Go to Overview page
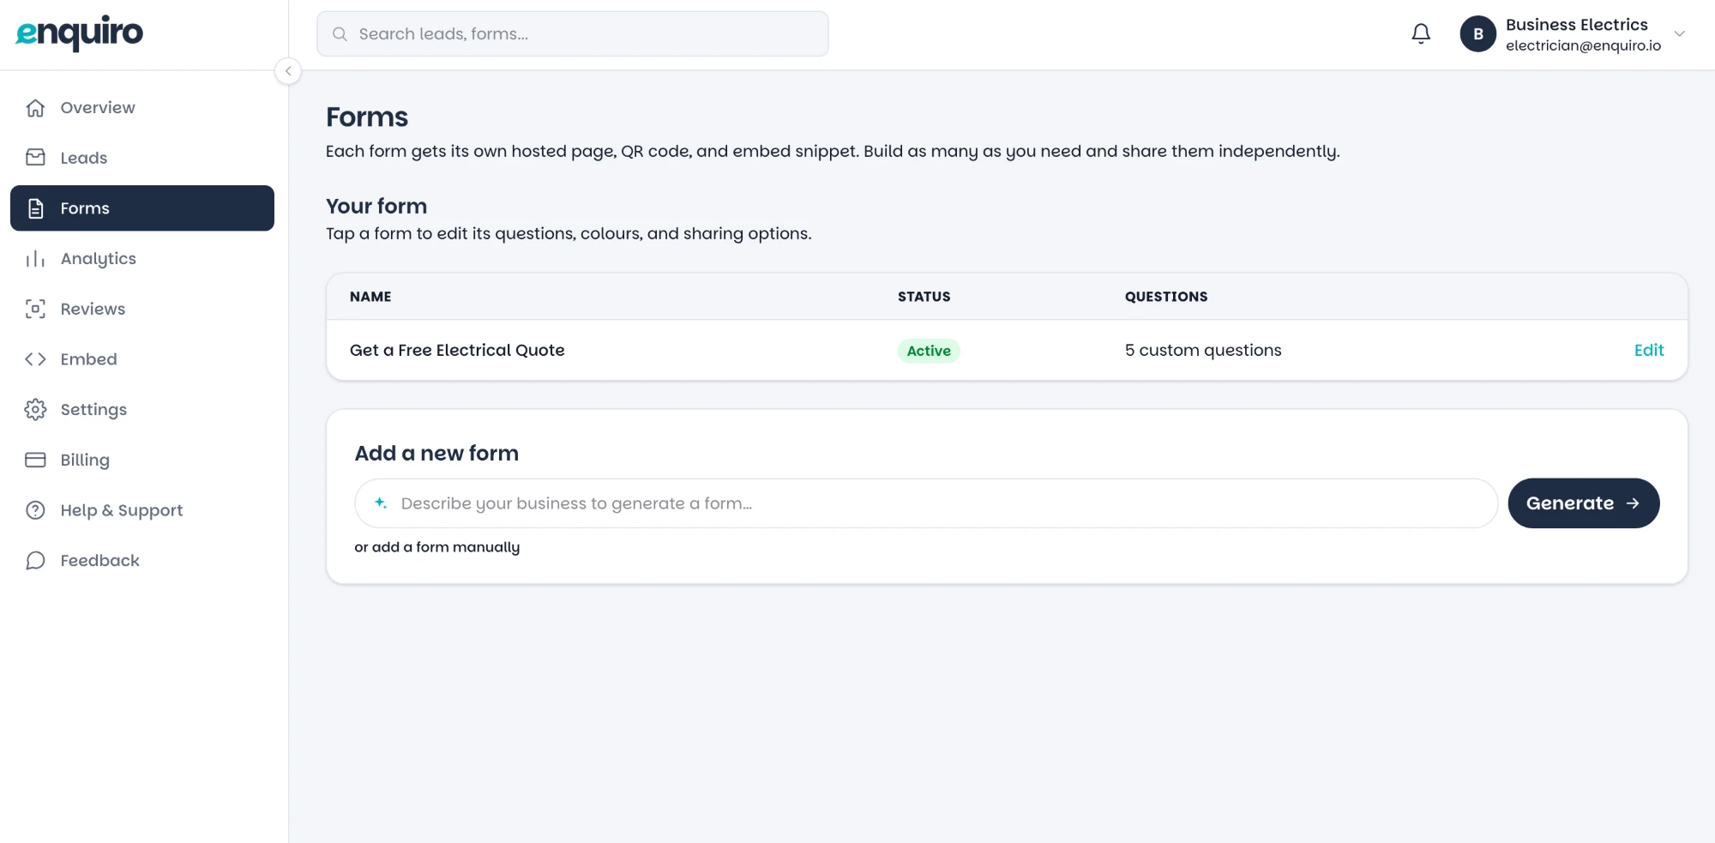This screenshot has height=843, width=1715. (x=142, y=108)
